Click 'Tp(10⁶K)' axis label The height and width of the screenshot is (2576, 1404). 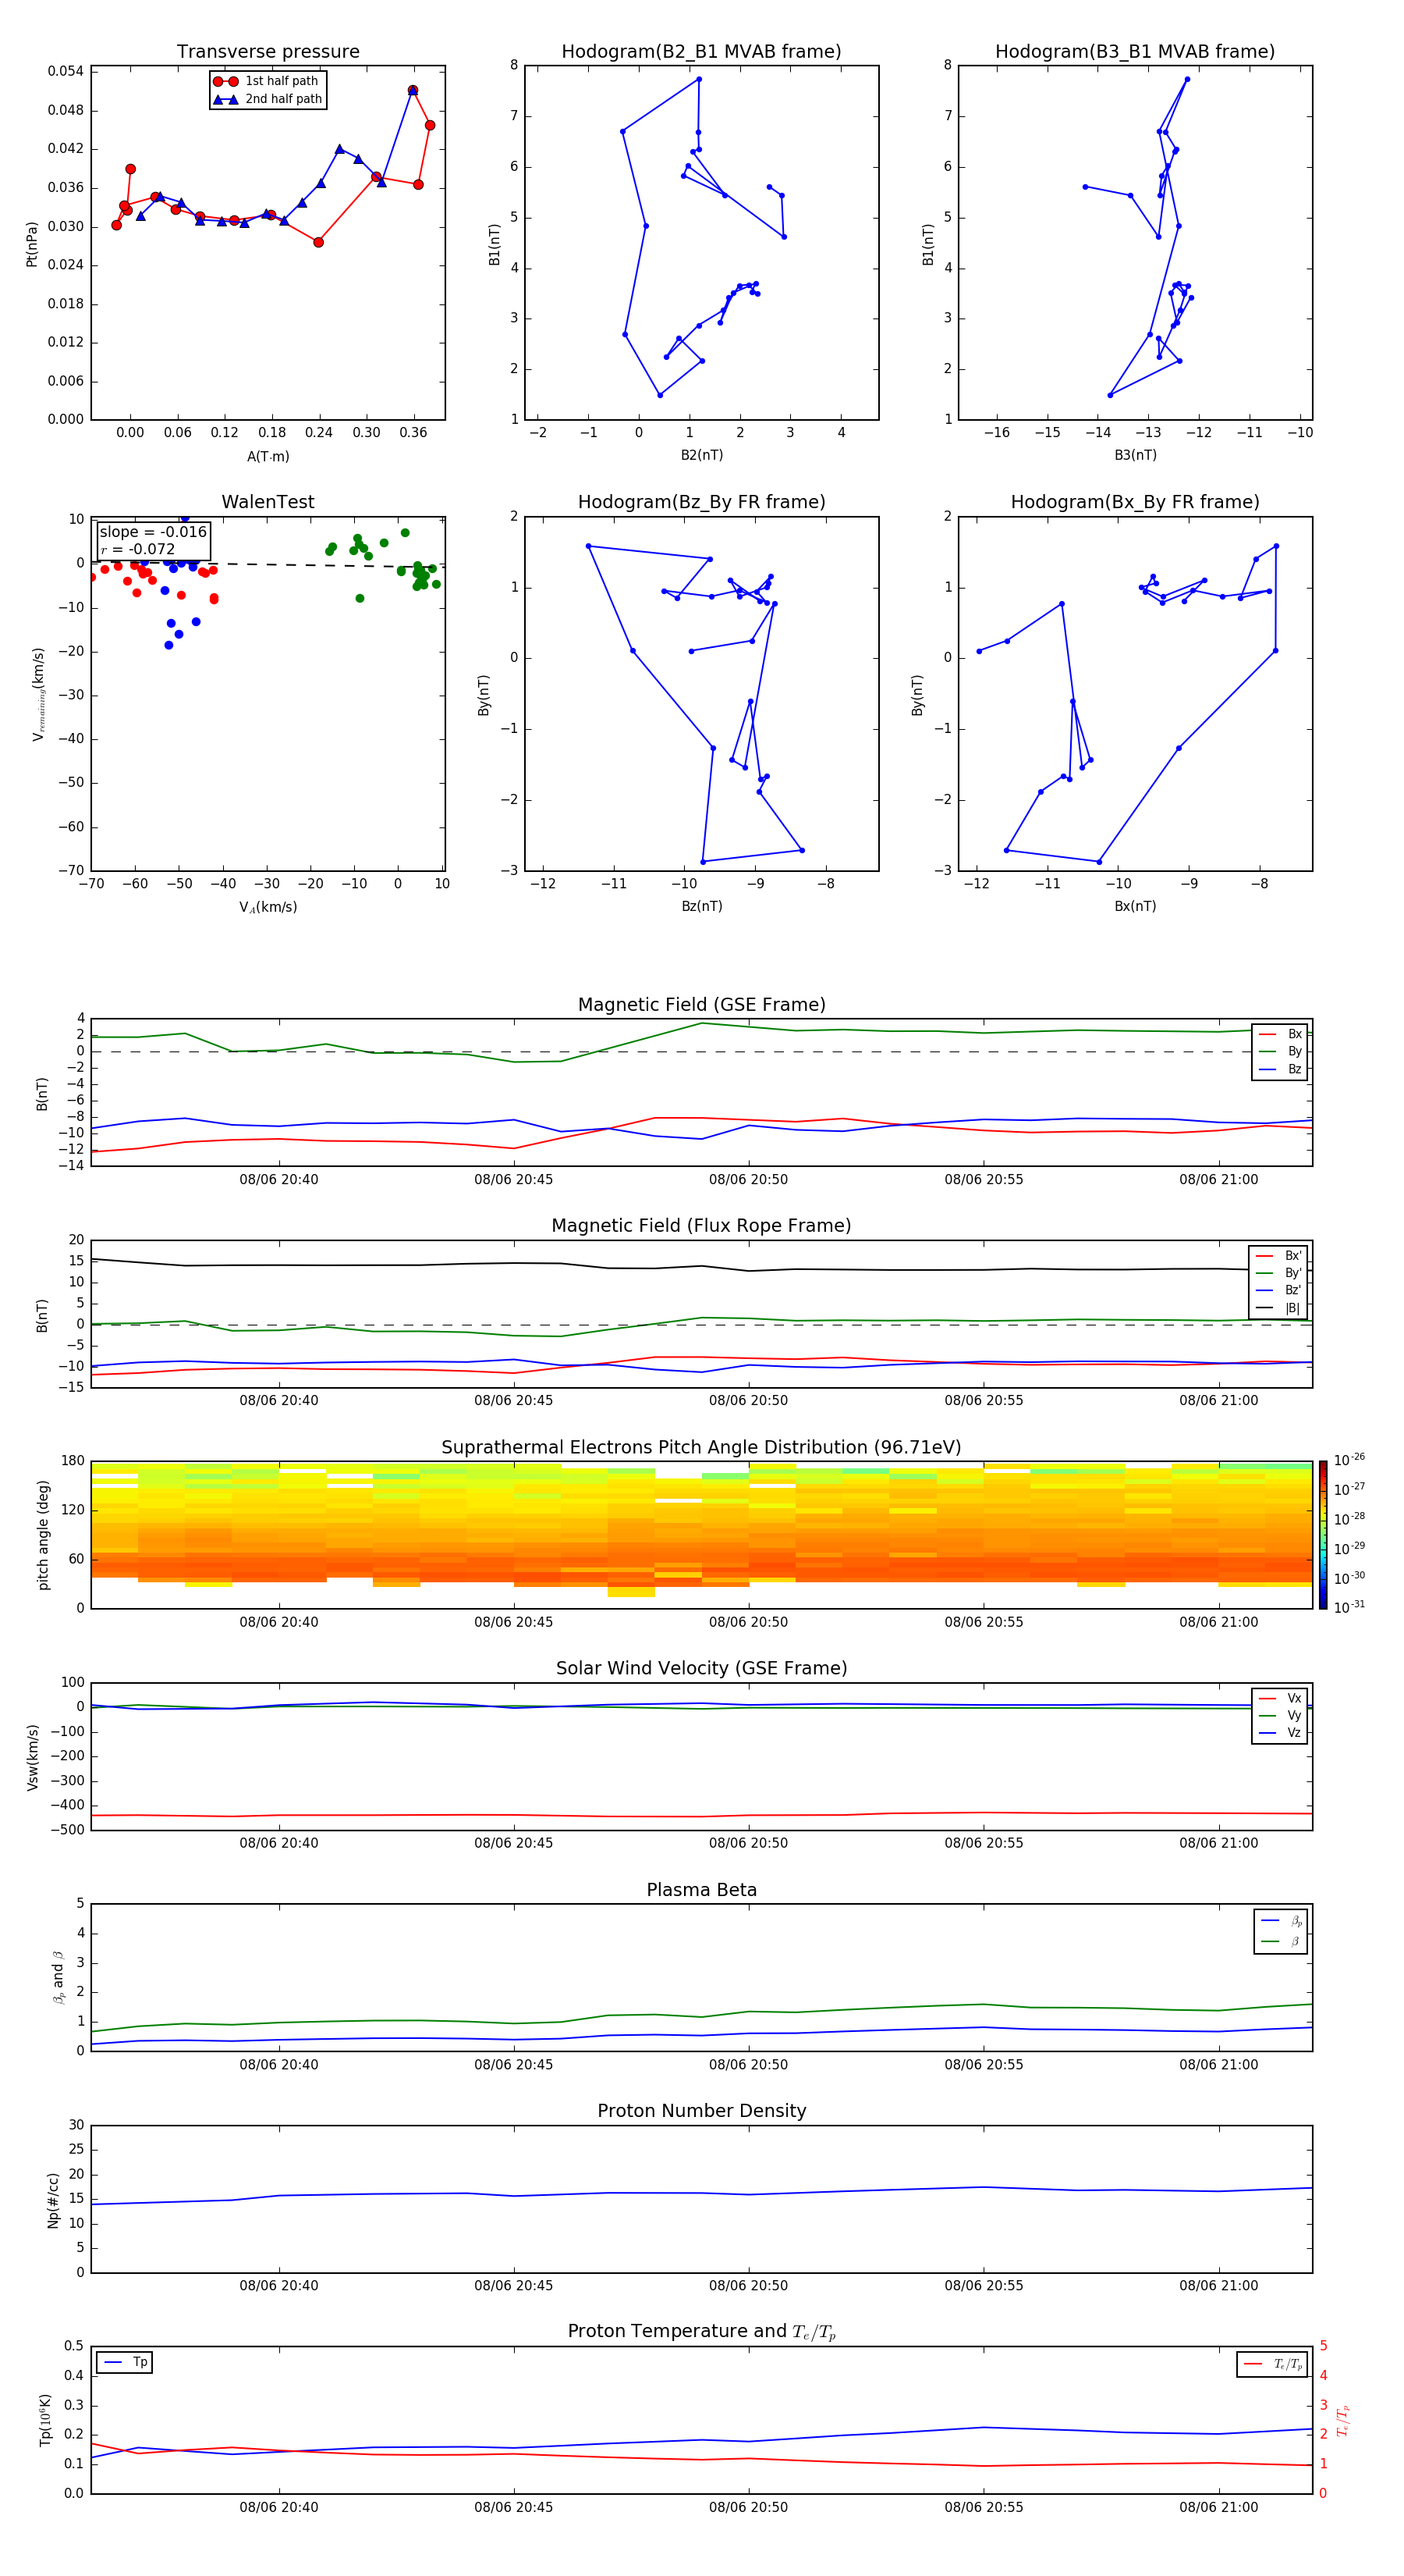(x=45, y=2420)
